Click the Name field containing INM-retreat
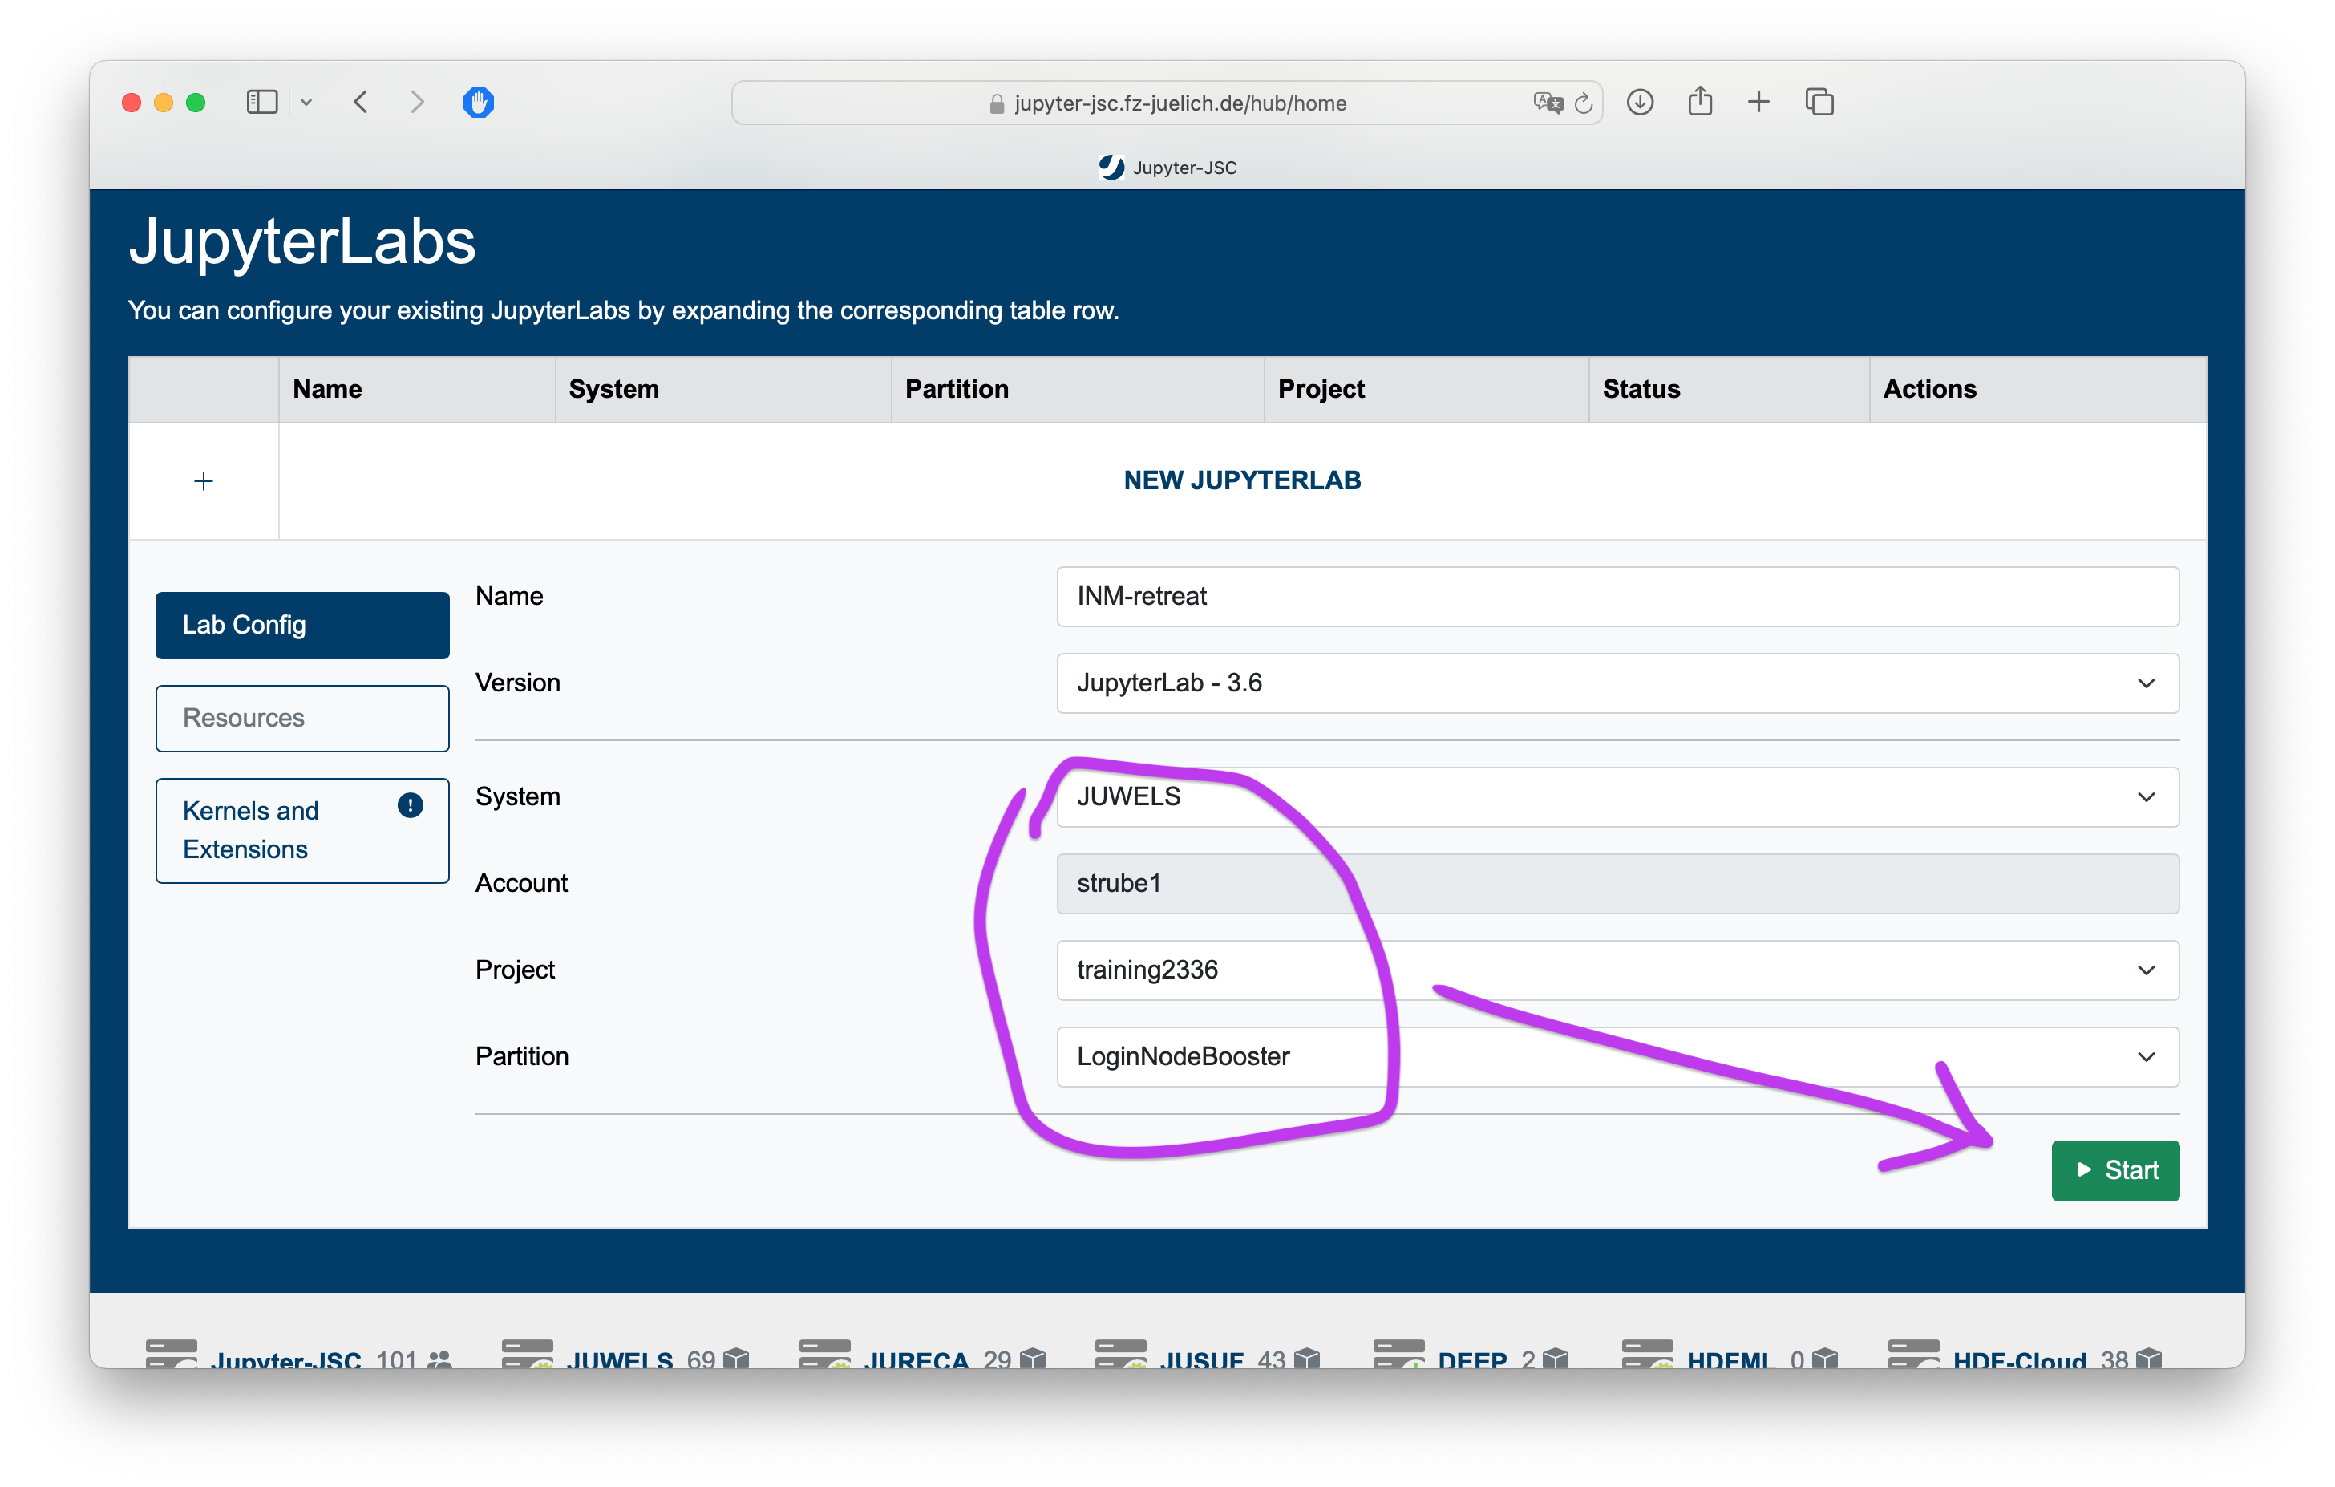Image resolution: width=2335 pixels, height=1487 pixels. 1617,597
